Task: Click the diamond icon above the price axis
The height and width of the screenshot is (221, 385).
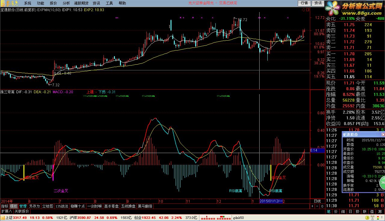Action: [303, 10]
